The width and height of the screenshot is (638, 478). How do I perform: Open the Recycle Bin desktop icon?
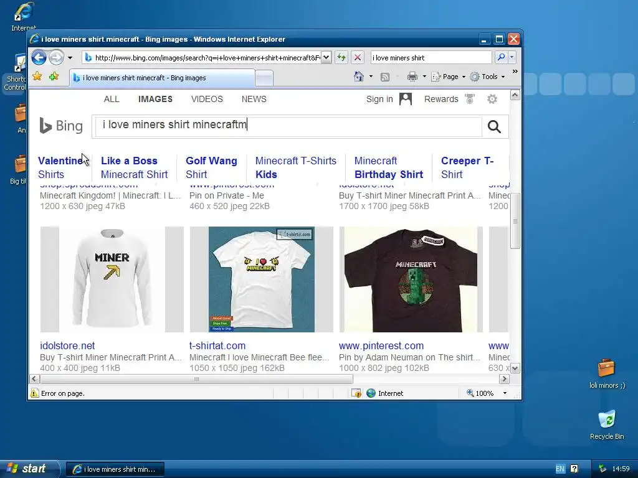607,424
